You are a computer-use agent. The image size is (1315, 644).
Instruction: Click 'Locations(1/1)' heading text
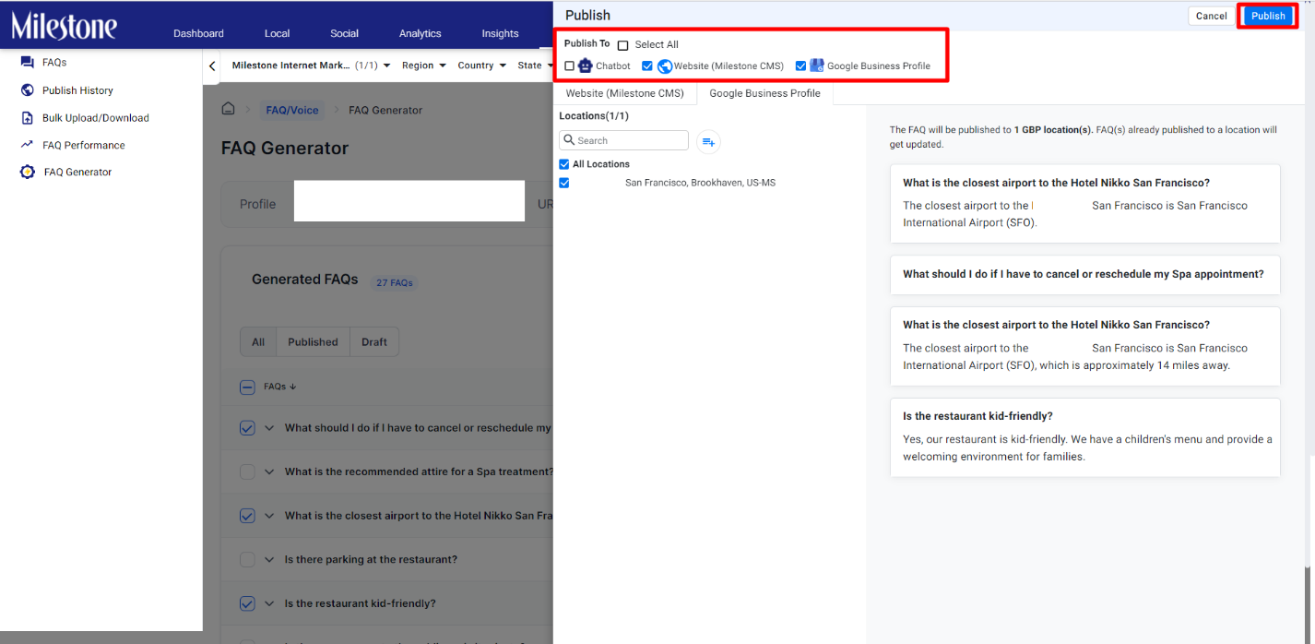tap(594, 116)
